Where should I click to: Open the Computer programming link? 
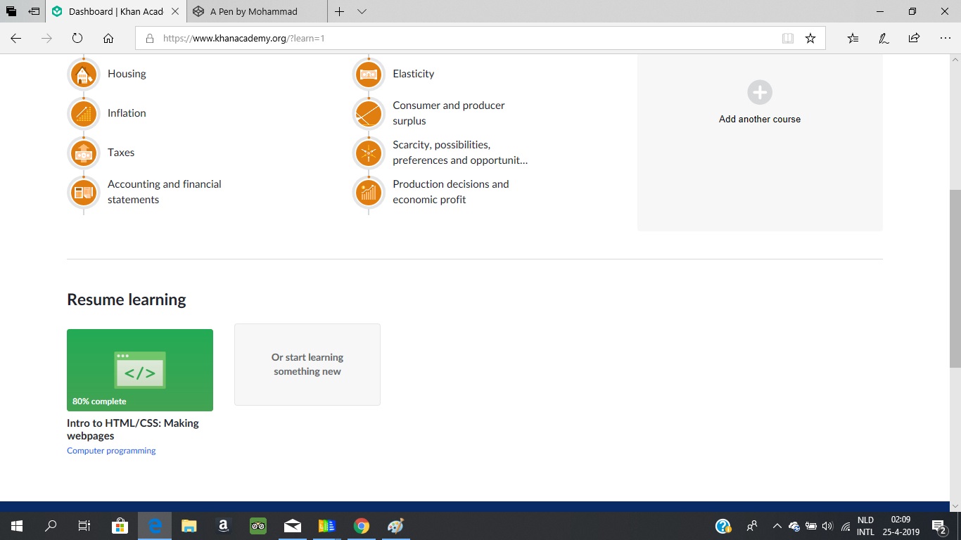(111, 451)
